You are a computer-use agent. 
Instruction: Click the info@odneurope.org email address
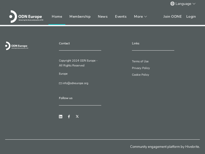pos(75,83)
